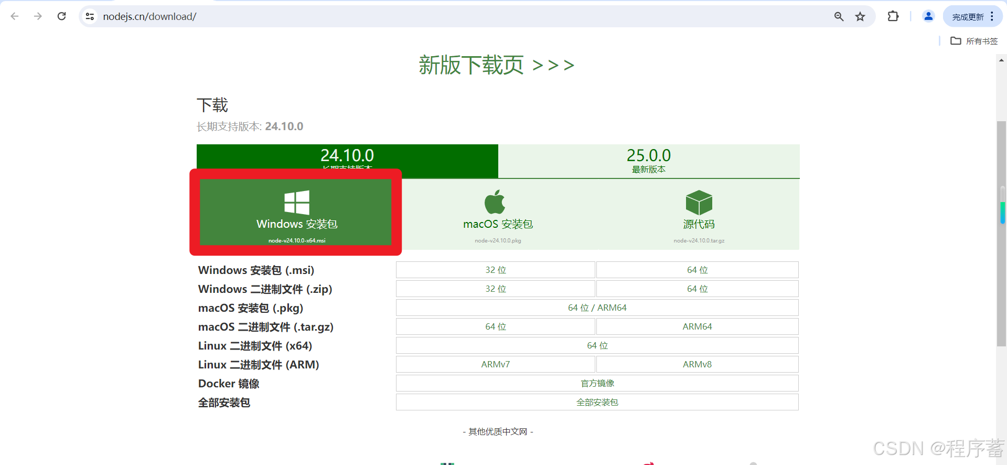Go back with the browser back arrow

(x=15, y=16)
